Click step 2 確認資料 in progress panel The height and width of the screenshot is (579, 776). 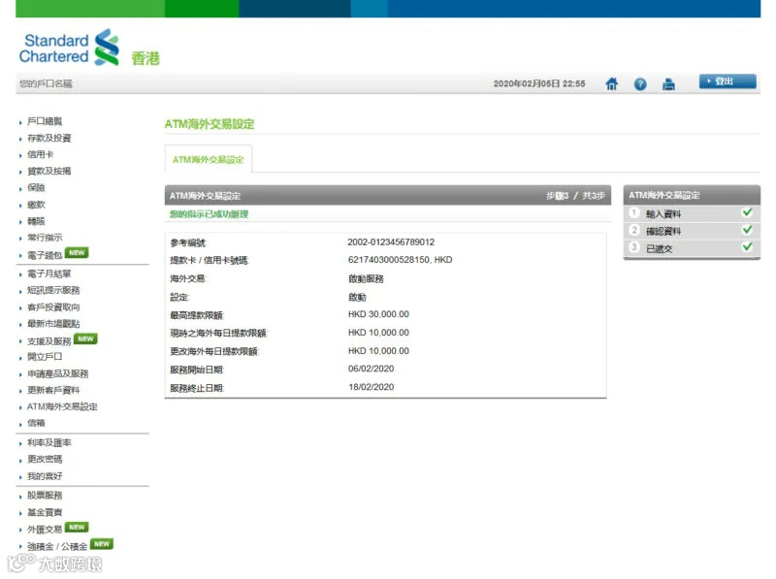tap(663, 231)
